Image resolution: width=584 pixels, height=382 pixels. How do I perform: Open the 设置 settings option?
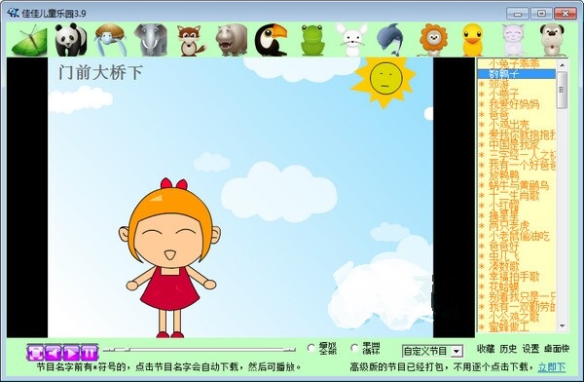click(530, 349)
